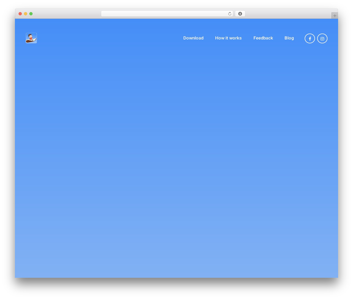The image size is (353, 299).
Task: Close the window with the red button
Action: [x=20, y=14]
